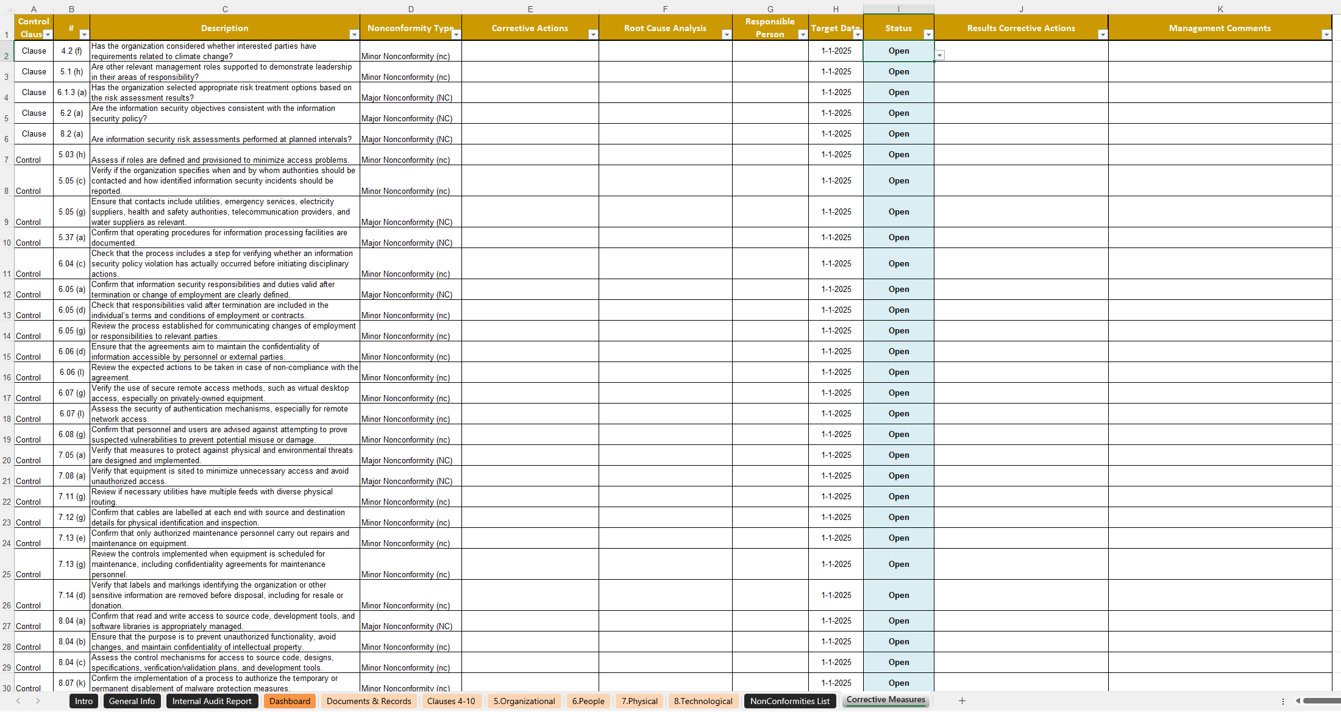Open the filter icon on Status column
The width and height of the screenshot is (1341, 712).
click(928, 35)
